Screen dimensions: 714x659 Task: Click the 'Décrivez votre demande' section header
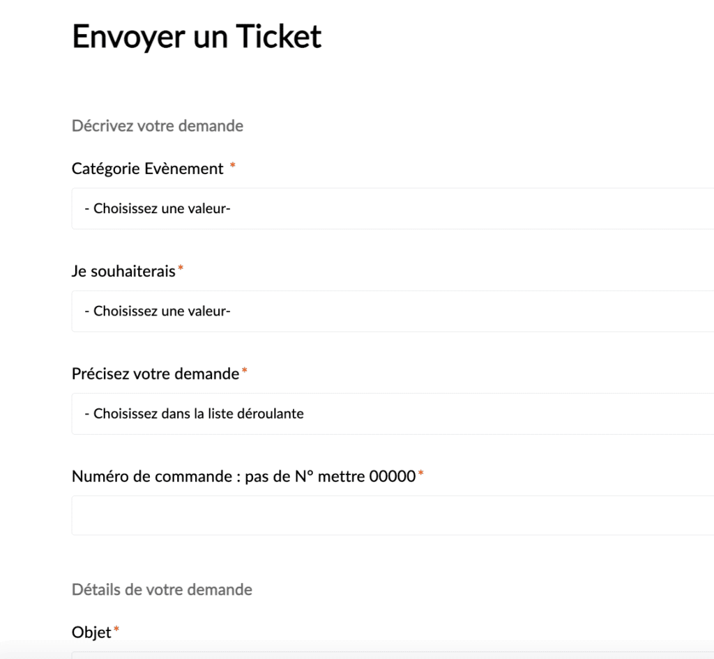[x=156, y=125]
